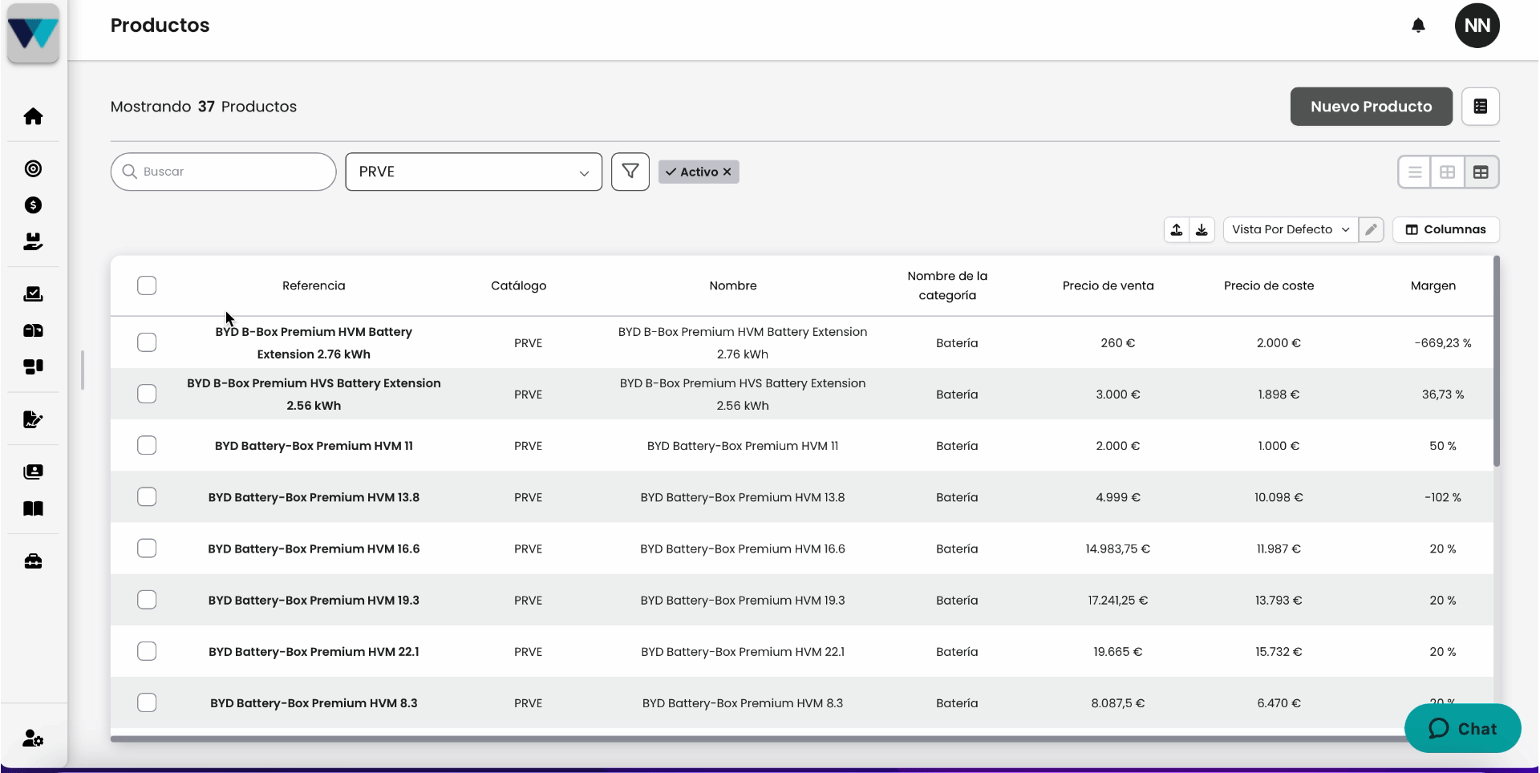Check the Battery-Box Premium HVM 19.3 row
This screenshot has width=1540, height=773.
(147, 600)
